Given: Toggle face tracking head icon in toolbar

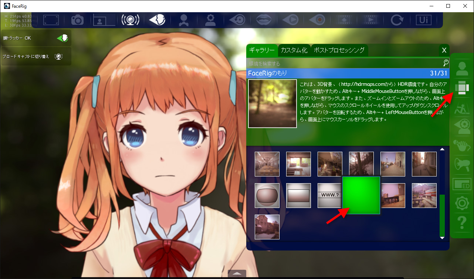Looking at the screenshot, I should [x=157, y=20].
